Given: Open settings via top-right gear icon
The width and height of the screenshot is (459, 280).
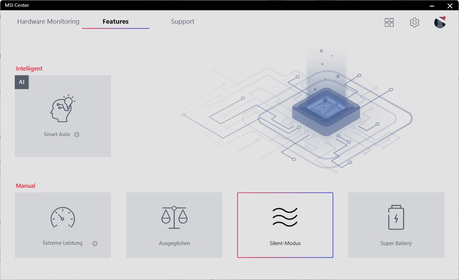Looking at the screenshot, I should pos(414,23).
